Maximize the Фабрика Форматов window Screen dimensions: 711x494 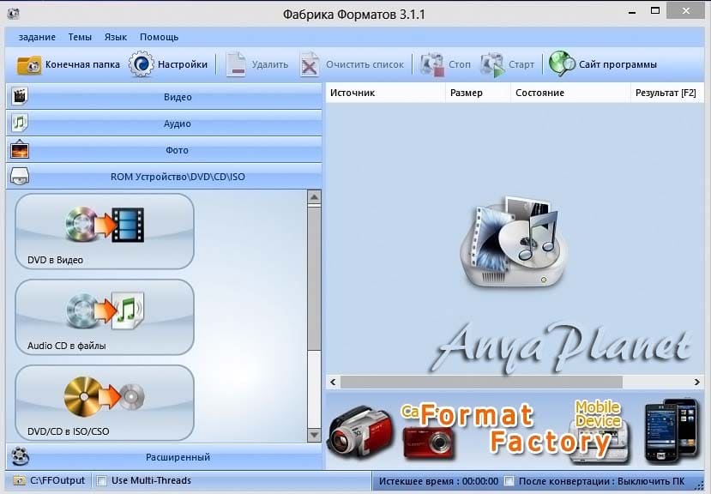(x=655, y=10)
